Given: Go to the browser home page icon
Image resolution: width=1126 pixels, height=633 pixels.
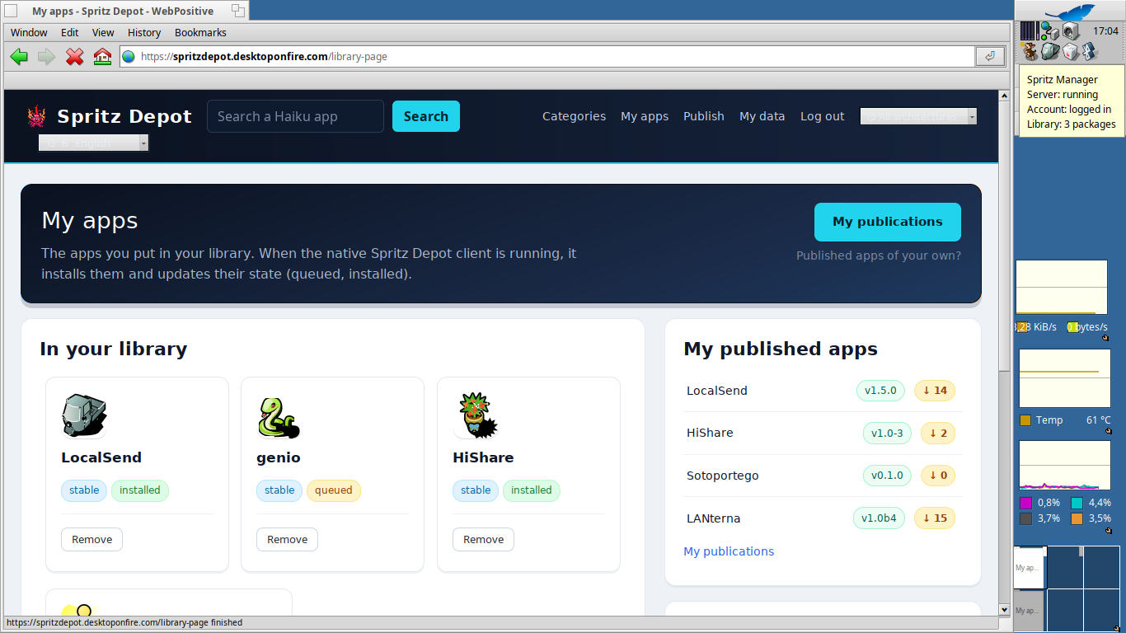Looking at the screenshot, I should [x=102, y=57].
